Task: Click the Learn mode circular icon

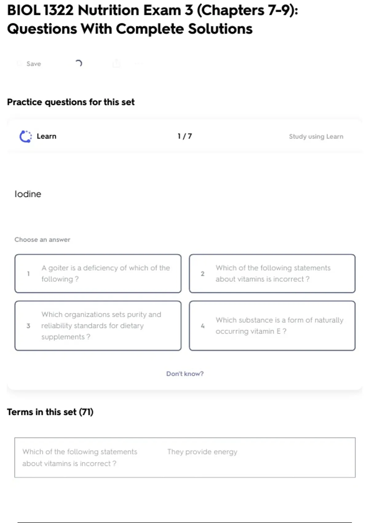Action: point(26,136)
